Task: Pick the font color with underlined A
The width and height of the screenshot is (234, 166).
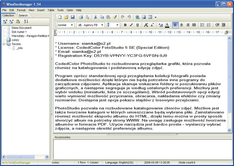Action: pos(167,25)
